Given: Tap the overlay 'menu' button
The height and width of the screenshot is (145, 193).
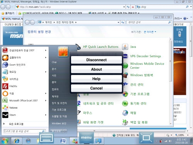Looking at the screenshot, I should (86, 138).
